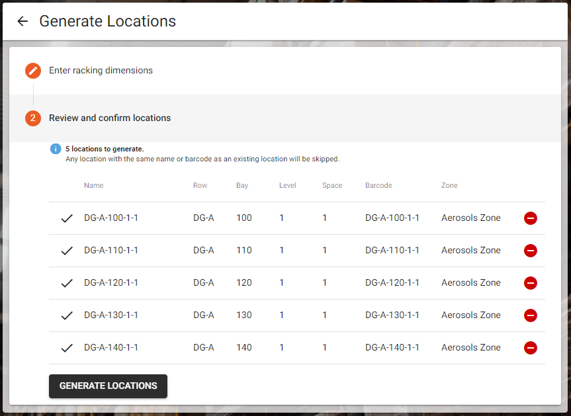Remove location DG-A-140-1-1 with red minus
The image size is (571, 416).
[x=530, y=348]
